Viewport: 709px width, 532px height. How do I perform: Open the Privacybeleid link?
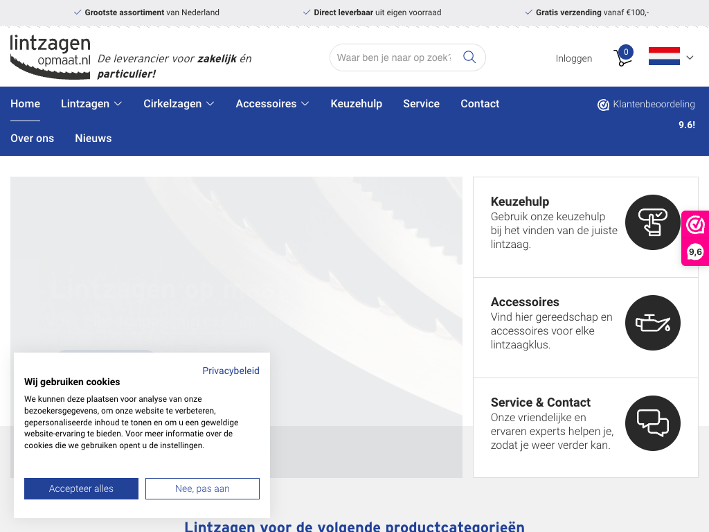(231, 371)
